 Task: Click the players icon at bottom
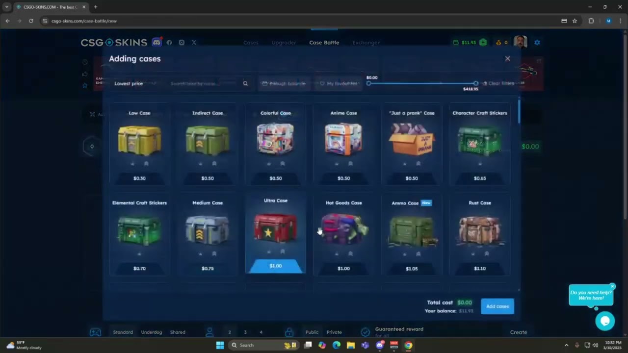click(209, 332)
